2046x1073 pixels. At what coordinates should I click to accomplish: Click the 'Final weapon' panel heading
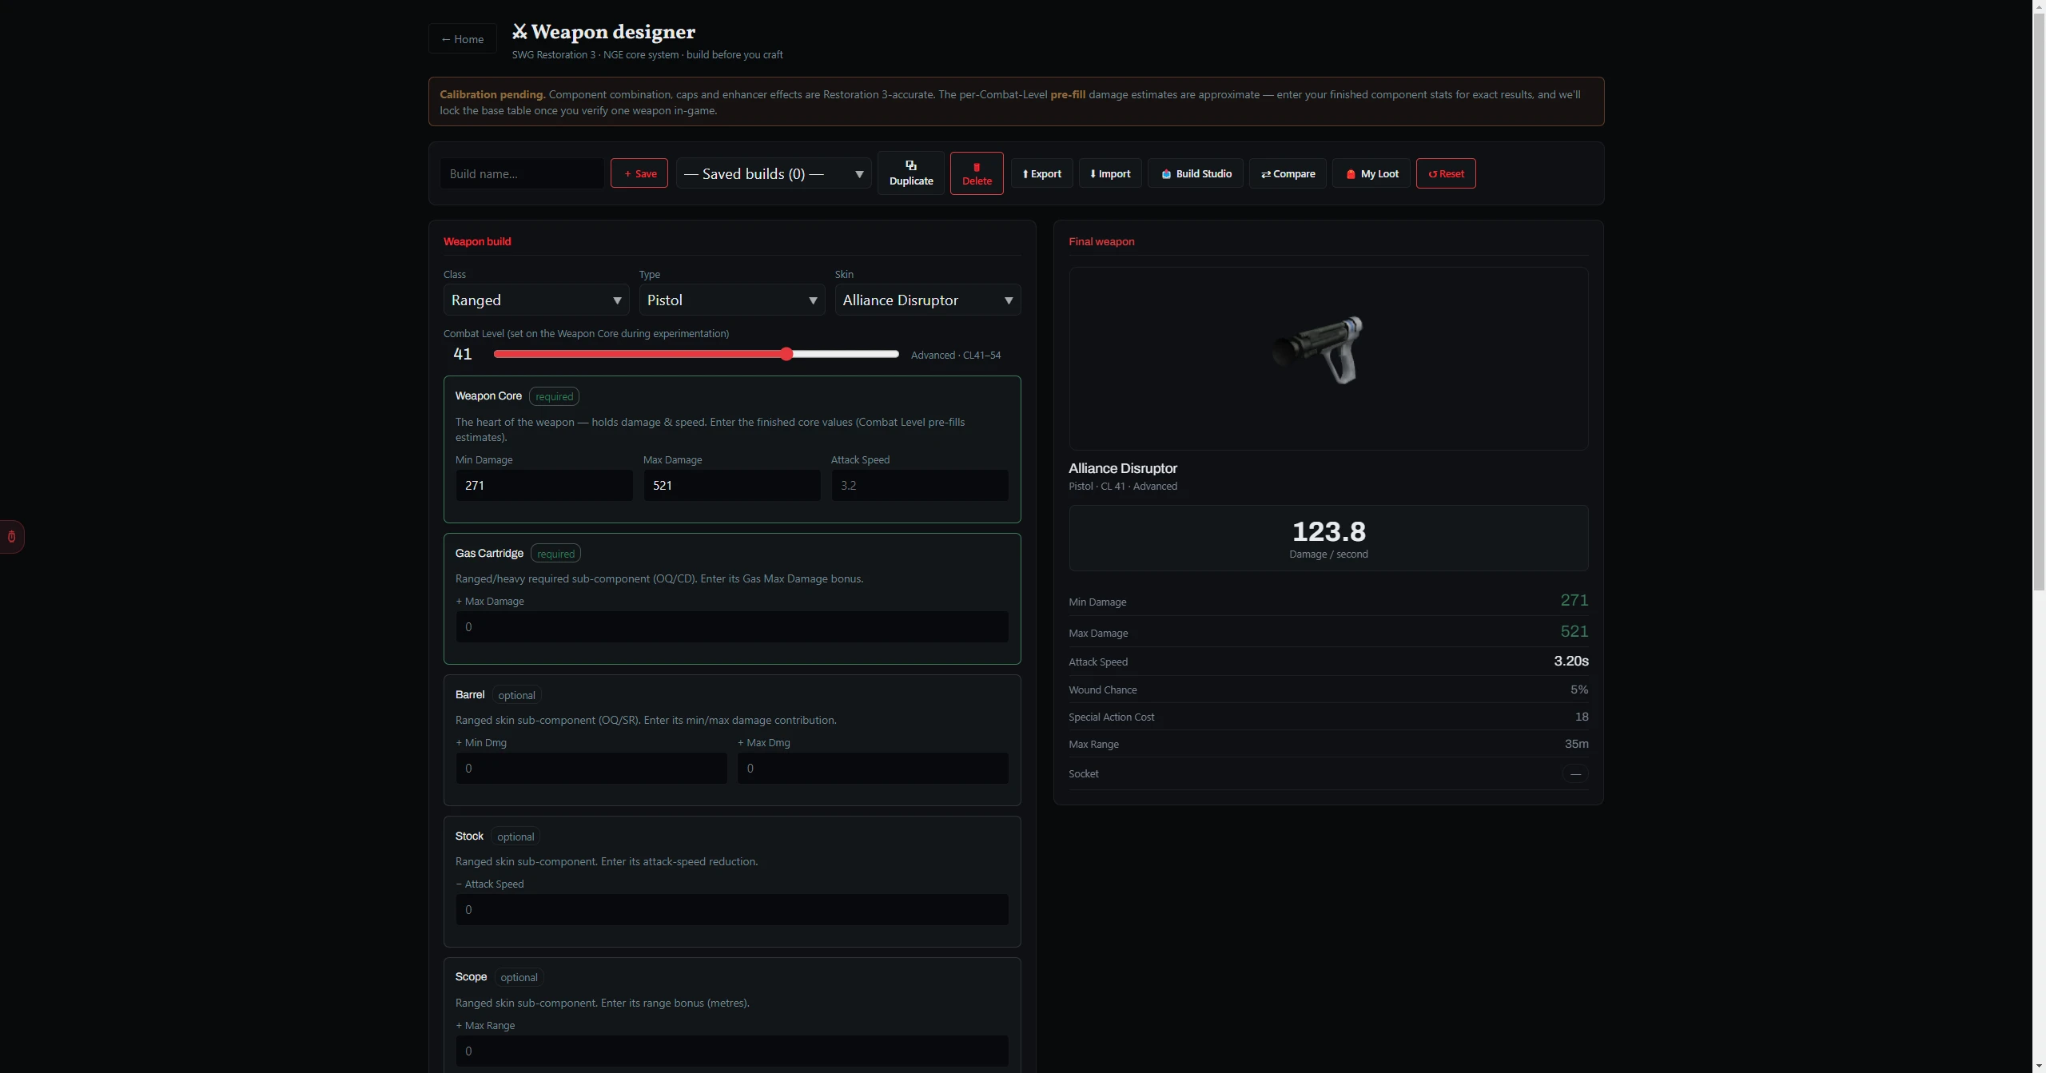point(1101,241)
